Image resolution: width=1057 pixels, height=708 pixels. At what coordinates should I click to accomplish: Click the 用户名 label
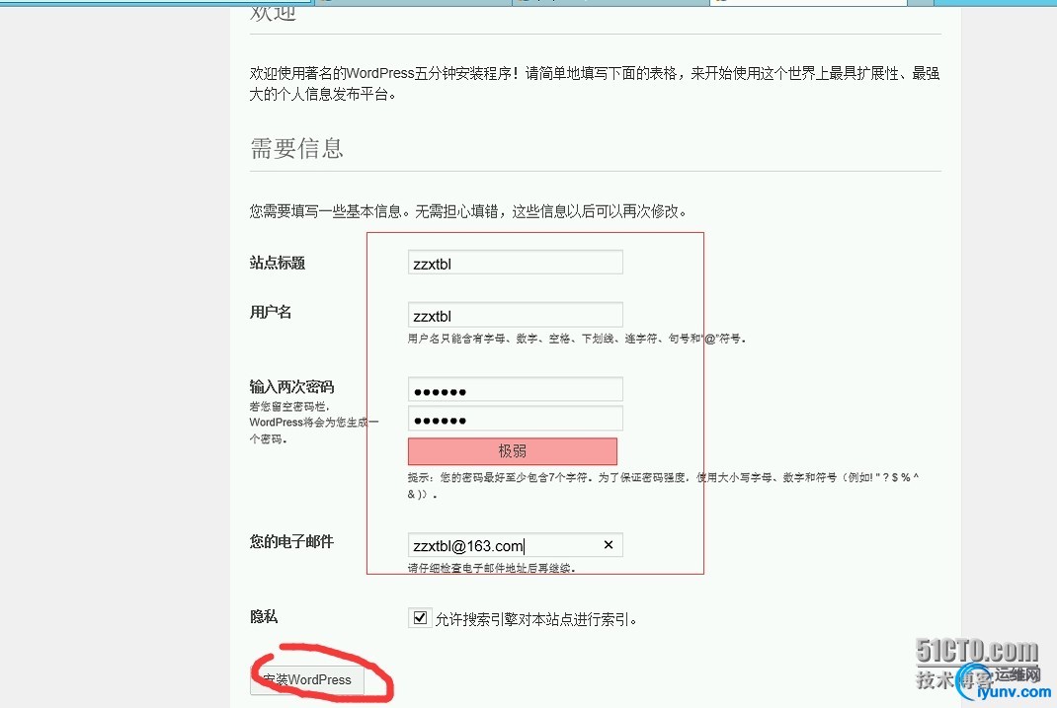(271, 312)
